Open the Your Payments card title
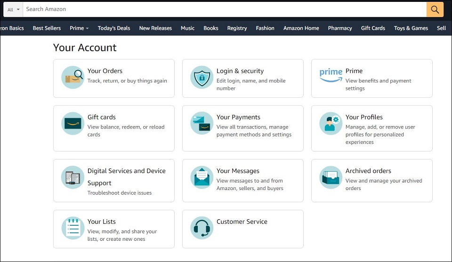 tap(238, 117)
